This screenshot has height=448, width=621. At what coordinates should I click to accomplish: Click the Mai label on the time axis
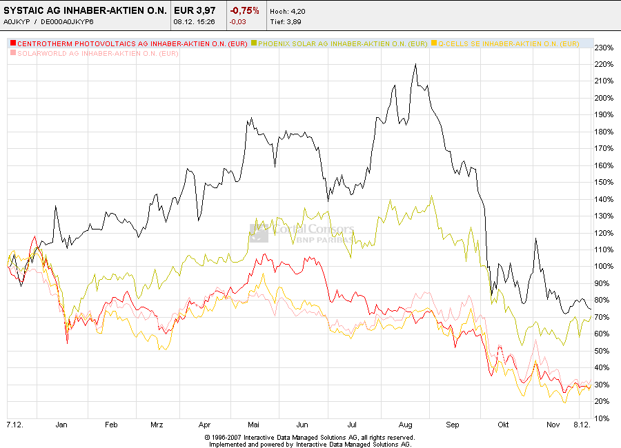click(x=254, y=425)
